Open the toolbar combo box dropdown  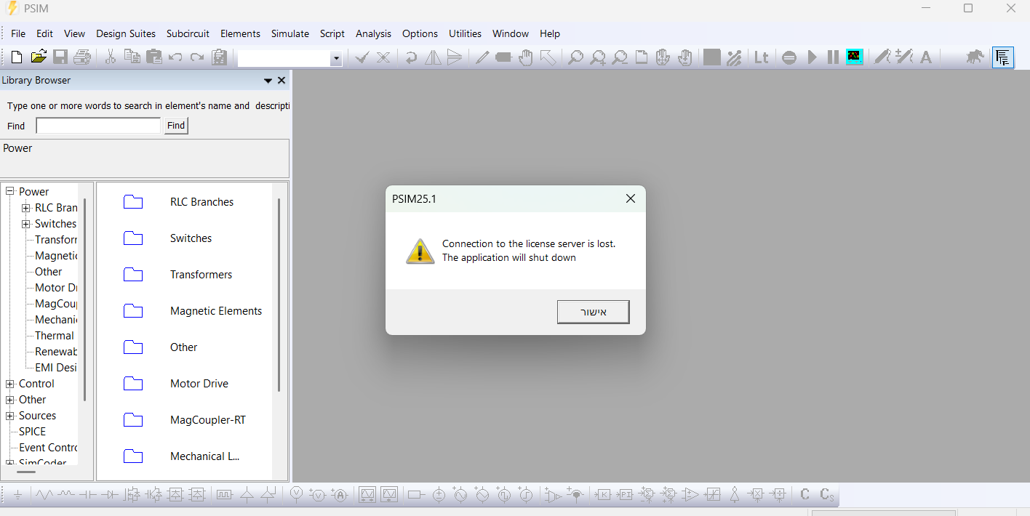point(335,59)
